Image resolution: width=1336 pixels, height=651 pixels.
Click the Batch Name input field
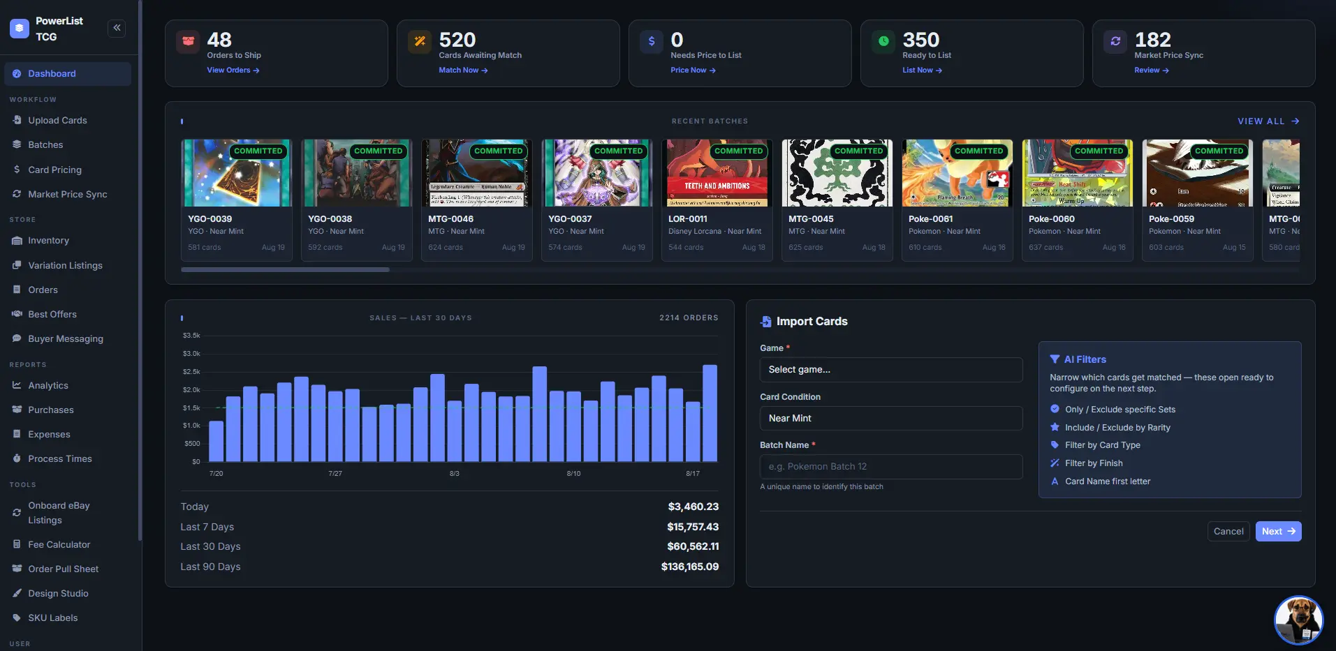click(891, 467)
